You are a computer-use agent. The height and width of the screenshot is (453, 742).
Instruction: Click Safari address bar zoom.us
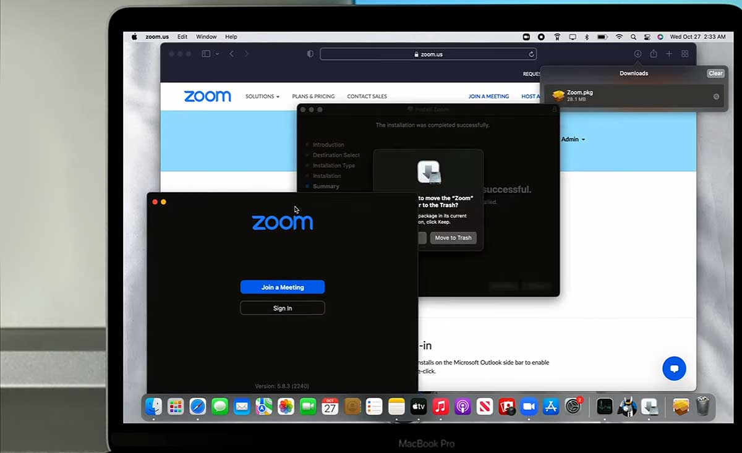point(428,54)
